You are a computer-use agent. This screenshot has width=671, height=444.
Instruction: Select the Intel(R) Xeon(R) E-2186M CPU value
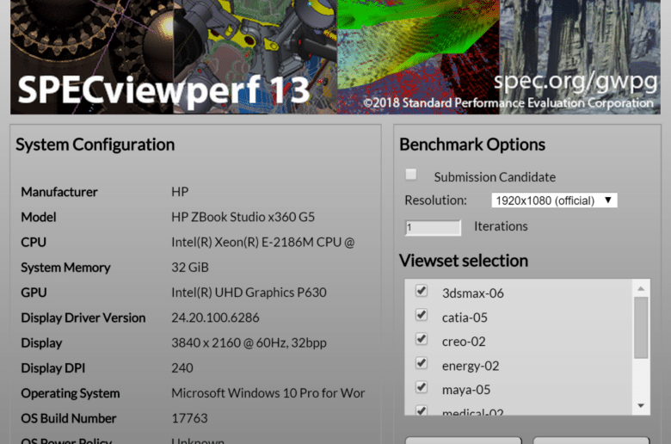(262, 243)
